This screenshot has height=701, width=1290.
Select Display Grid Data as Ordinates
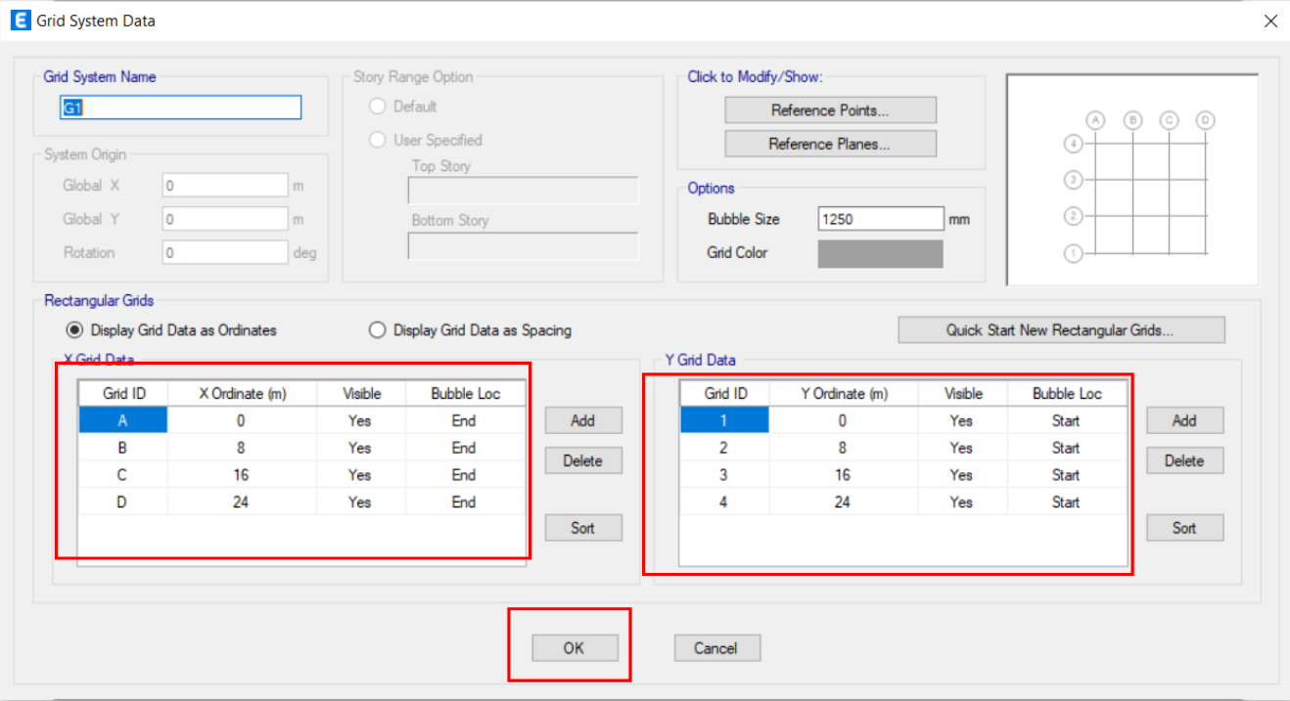tap(74, 329)
